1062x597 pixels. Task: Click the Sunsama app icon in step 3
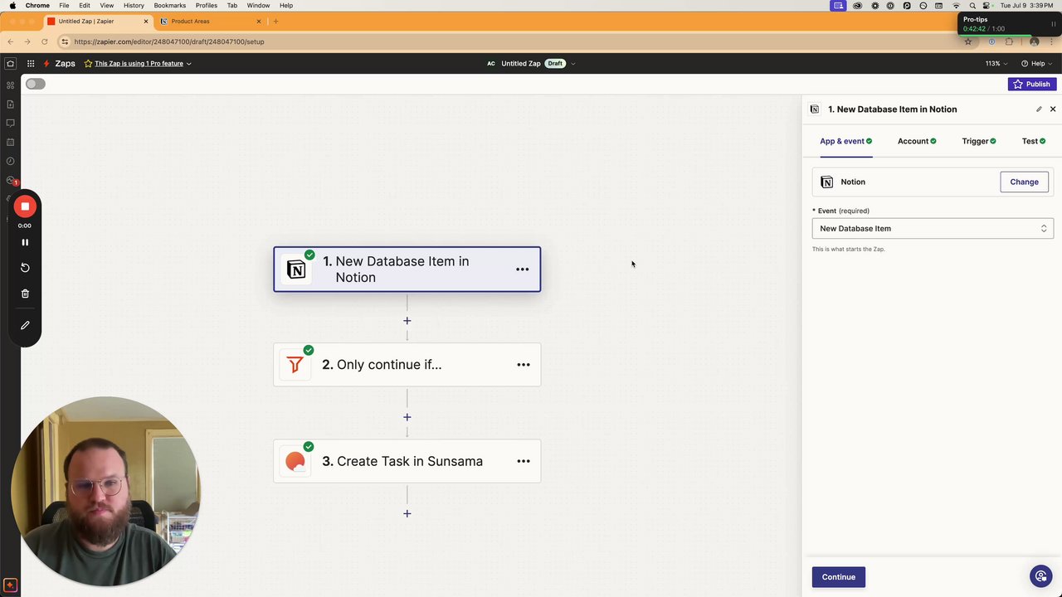tap(295, 461)
